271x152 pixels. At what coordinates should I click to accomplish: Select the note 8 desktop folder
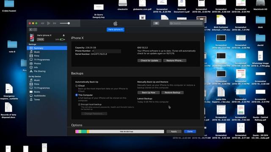[12, 46]
